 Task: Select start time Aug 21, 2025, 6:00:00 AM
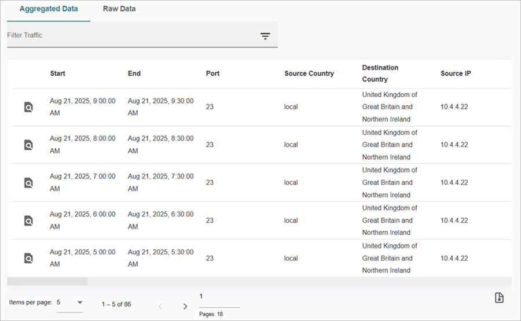(83, 220)
